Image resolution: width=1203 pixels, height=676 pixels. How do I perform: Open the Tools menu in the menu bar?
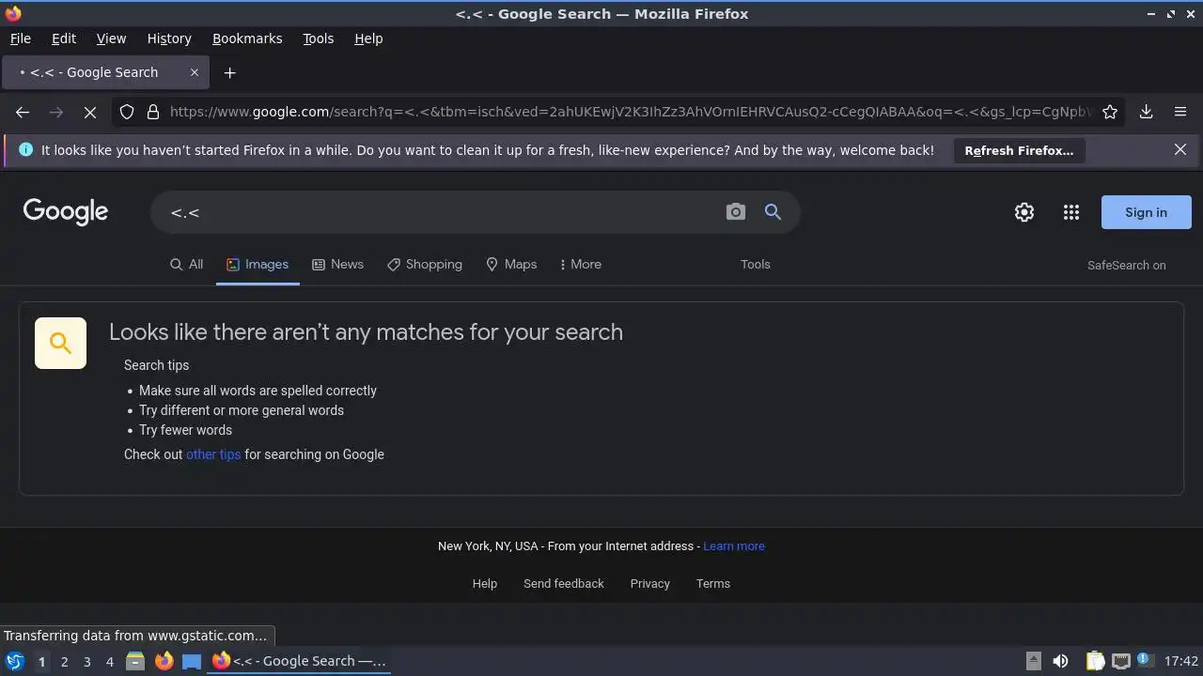pos(319,38)
